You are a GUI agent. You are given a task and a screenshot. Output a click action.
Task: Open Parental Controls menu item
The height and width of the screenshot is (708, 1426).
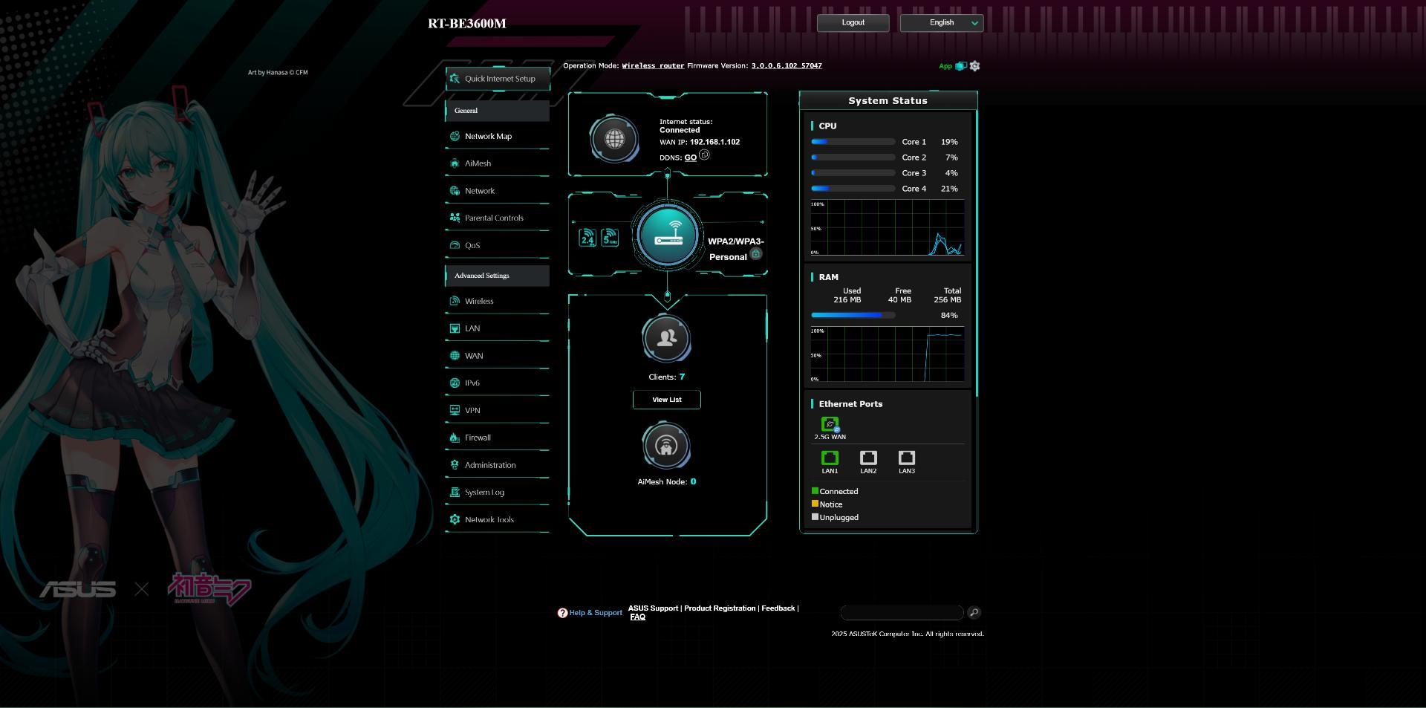click(x=494, y=218)
